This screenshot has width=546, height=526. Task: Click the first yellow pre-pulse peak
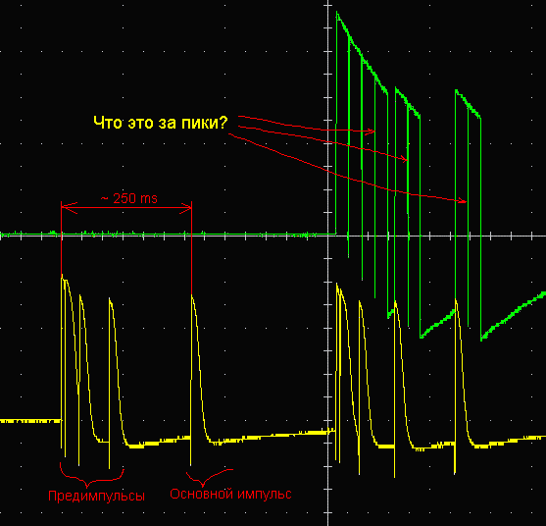coord(62,276)
